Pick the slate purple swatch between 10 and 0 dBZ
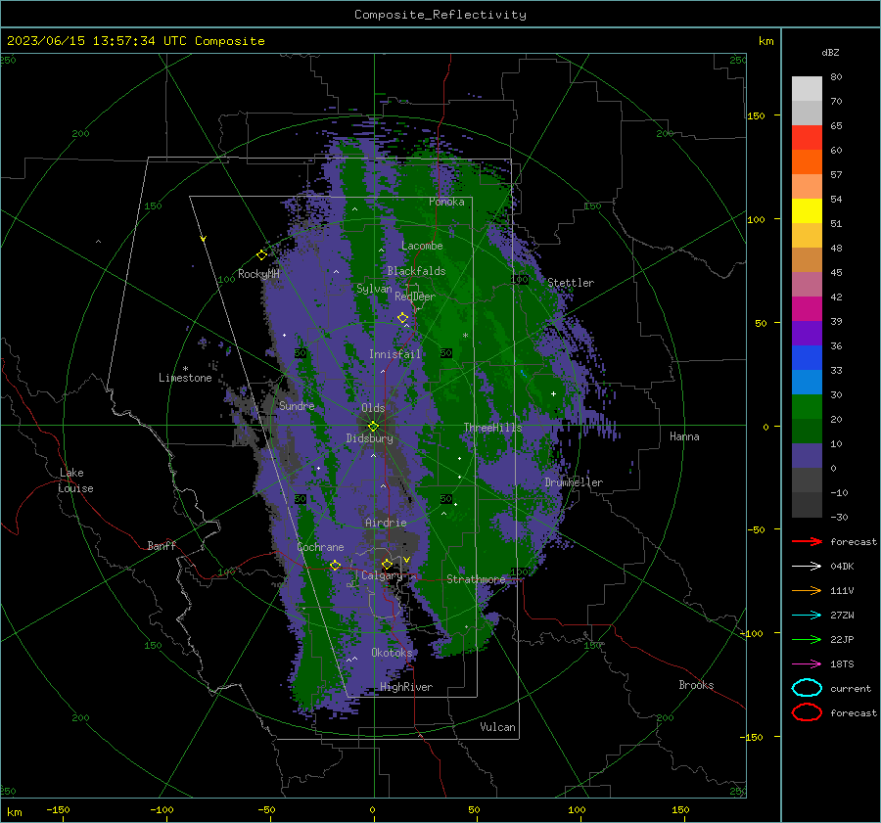Image resolution: width=881 pixels, height=823 pixels. 807,455
